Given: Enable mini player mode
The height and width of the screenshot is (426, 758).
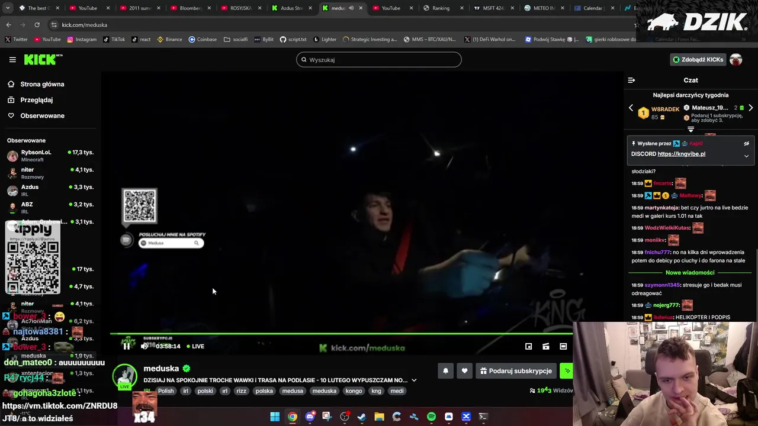Looking at the screenshot, I should pyautogui.click(x=529, y=346).
